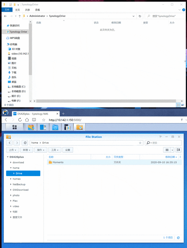Click the Explorer sidebar vertical scrollbar
The width and height of the screenshot is (187, 248).
coord(30,49)
